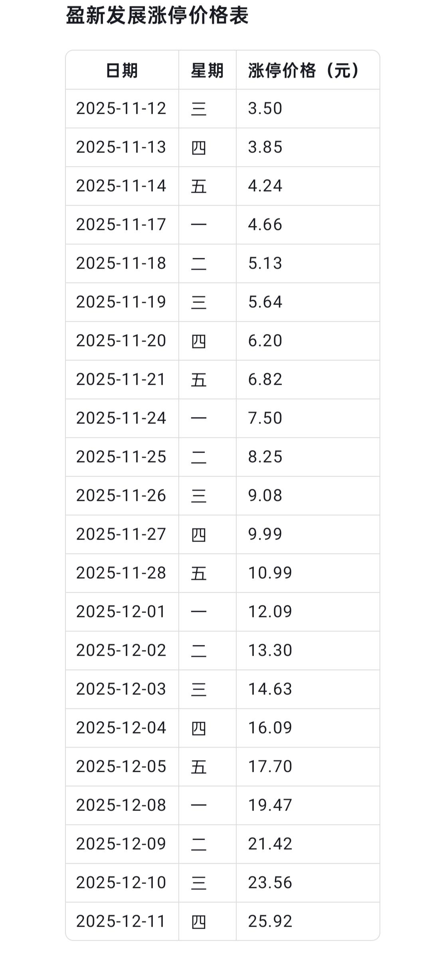Click the date cell 2025-11-14

pyautogui.click(x=121, y=186)
